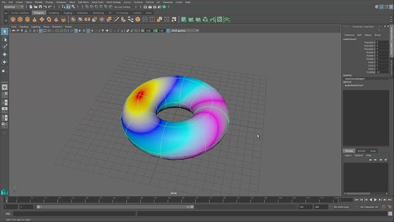394x222 pixels.
Task: Switch to the Curves / Surfaces shelf tab
Action: [x=20, y=13]
